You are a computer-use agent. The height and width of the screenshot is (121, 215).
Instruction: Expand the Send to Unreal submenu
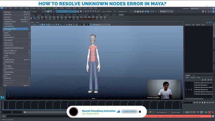tap(16, 45)
